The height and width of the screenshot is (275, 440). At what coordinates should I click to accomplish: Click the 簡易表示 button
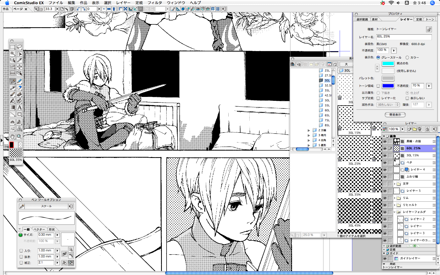click(x=395, y=115)
